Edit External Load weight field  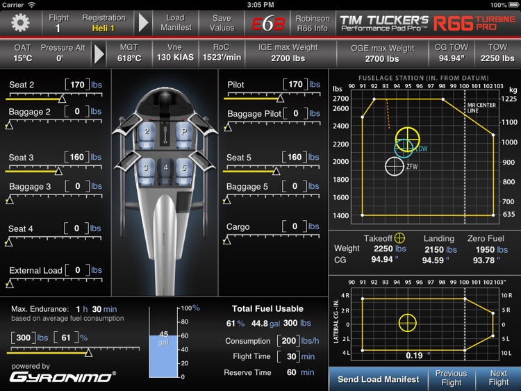[77, 270]
